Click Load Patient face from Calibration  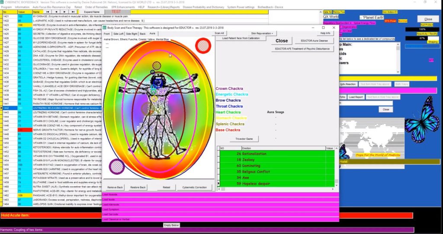tap(241, 38)
